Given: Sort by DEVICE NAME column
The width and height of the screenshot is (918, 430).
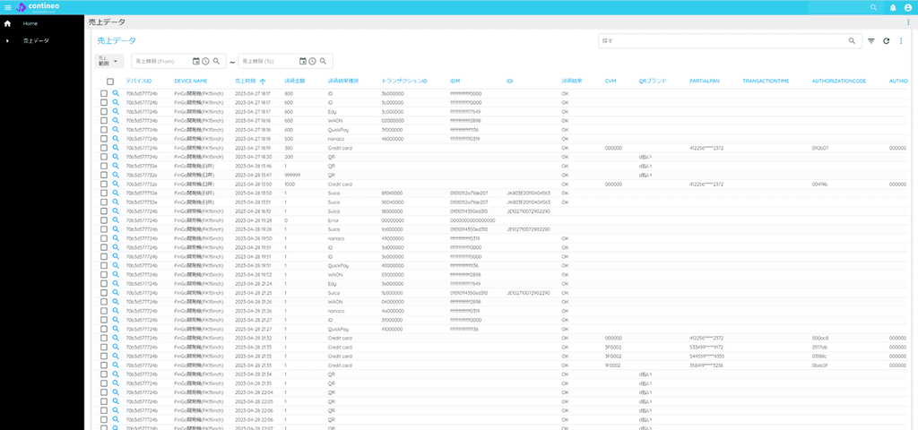Looking at the screenshot, I should pos(191,82).
